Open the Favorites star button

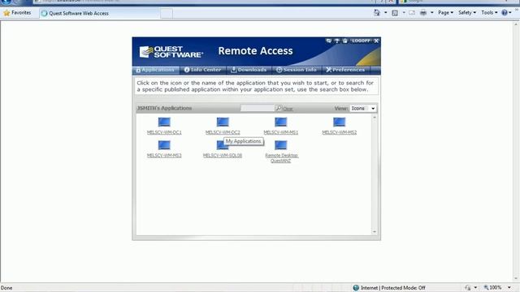coord(17,13)
